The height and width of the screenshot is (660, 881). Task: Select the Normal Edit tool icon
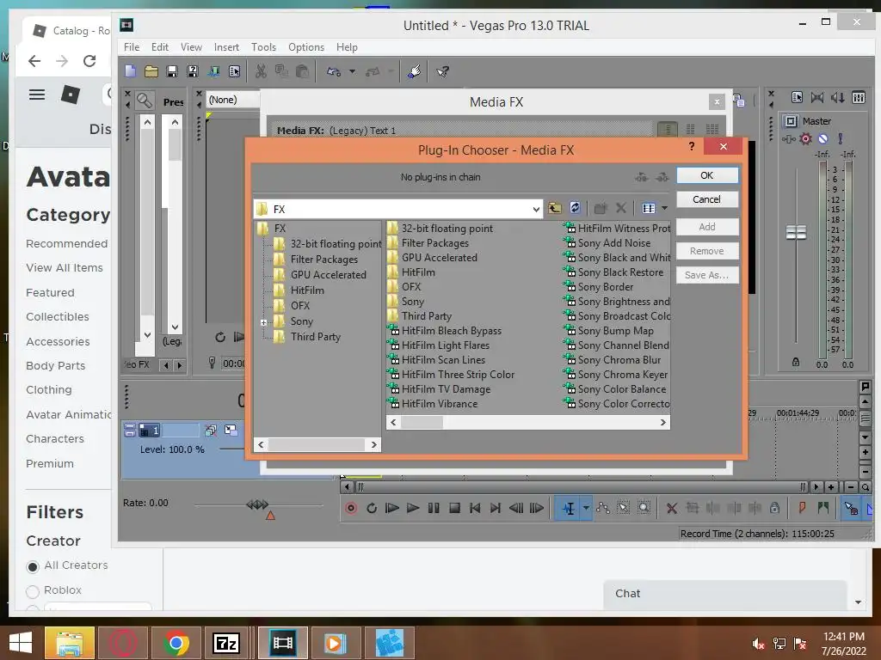coord(568,509)
